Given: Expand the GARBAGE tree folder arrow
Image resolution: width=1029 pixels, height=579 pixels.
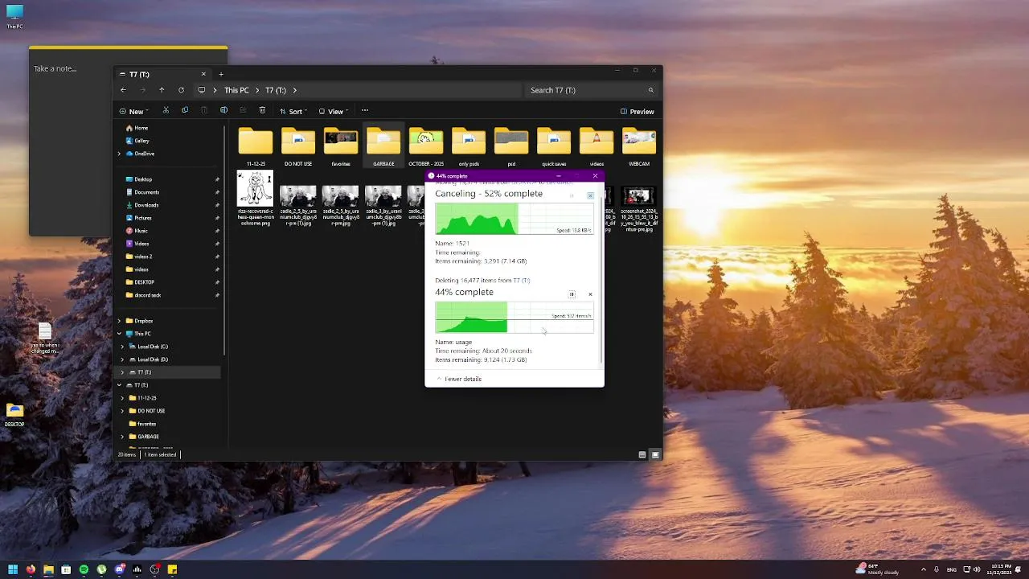Looking at the screenshot, I should click(x=122, y=437).
